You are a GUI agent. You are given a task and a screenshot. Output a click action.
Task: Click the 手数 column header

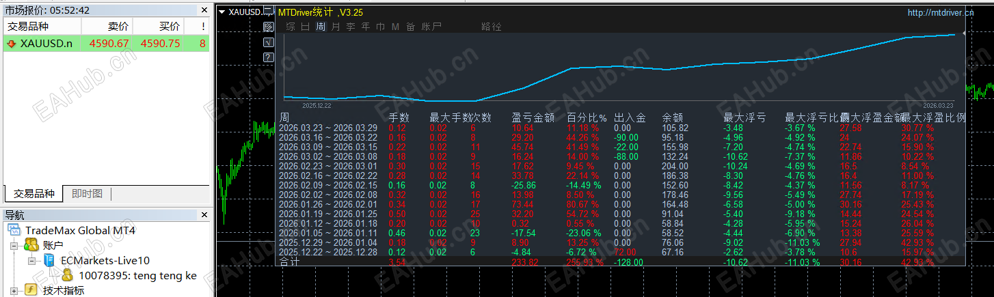tap(399, 118)
